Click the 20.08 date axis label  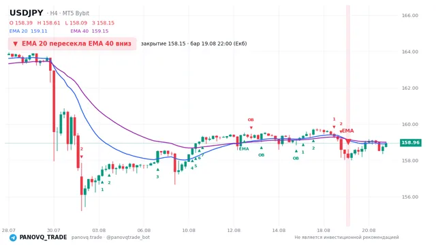[x=369, y=230]
